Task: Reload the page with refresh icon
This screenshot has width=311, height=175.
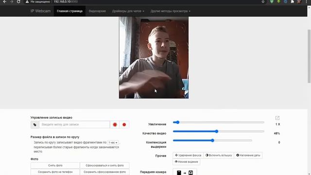Action: 18,1
